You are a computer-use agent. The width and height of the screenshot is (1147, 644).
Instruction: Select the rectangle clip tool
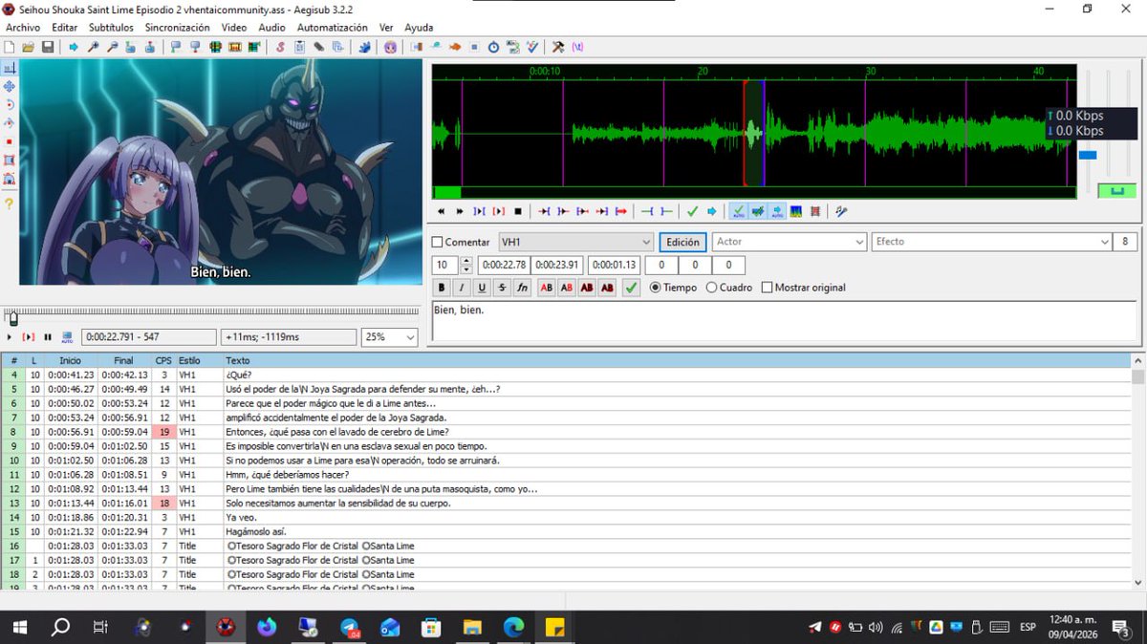click(9, 160)
